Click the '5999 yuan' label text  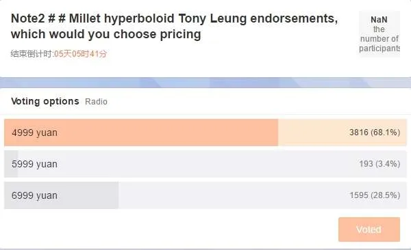pos(34,164)
